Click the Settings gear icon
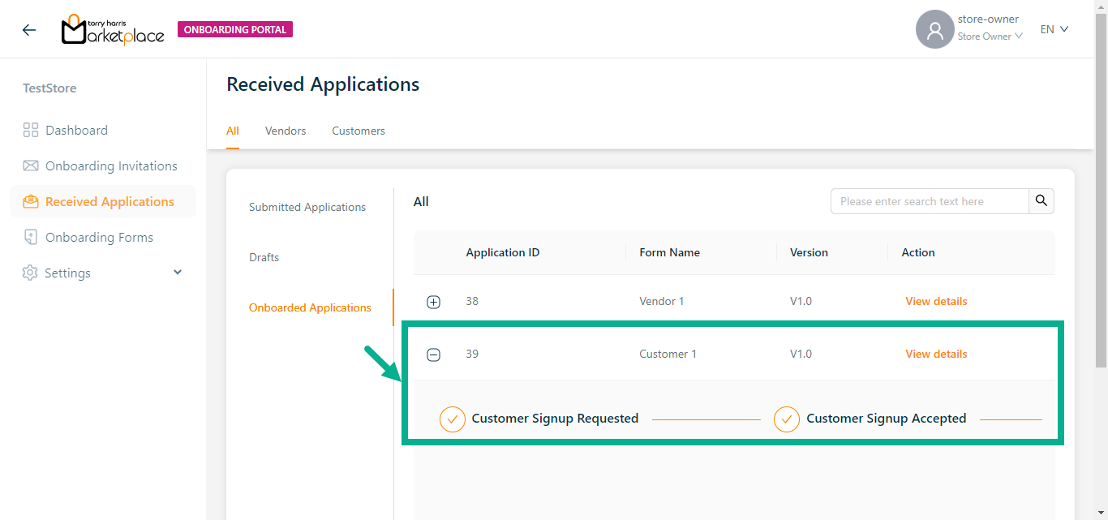The height and width of the screenshot is (520, 1108). pos(30,273)
